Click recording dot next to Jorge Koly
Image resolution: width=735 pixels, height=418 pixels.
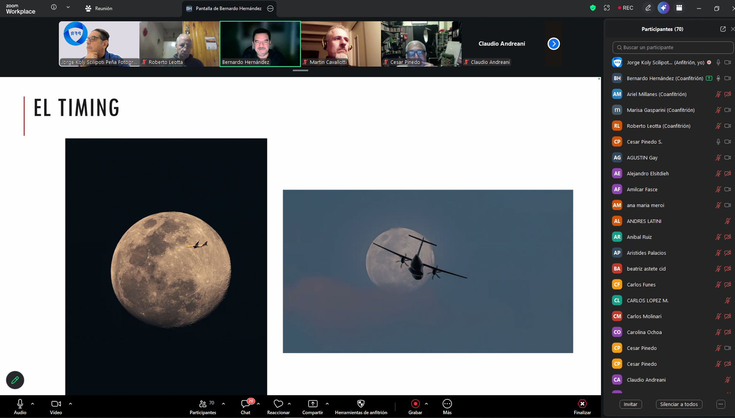[x=709, y=62]
